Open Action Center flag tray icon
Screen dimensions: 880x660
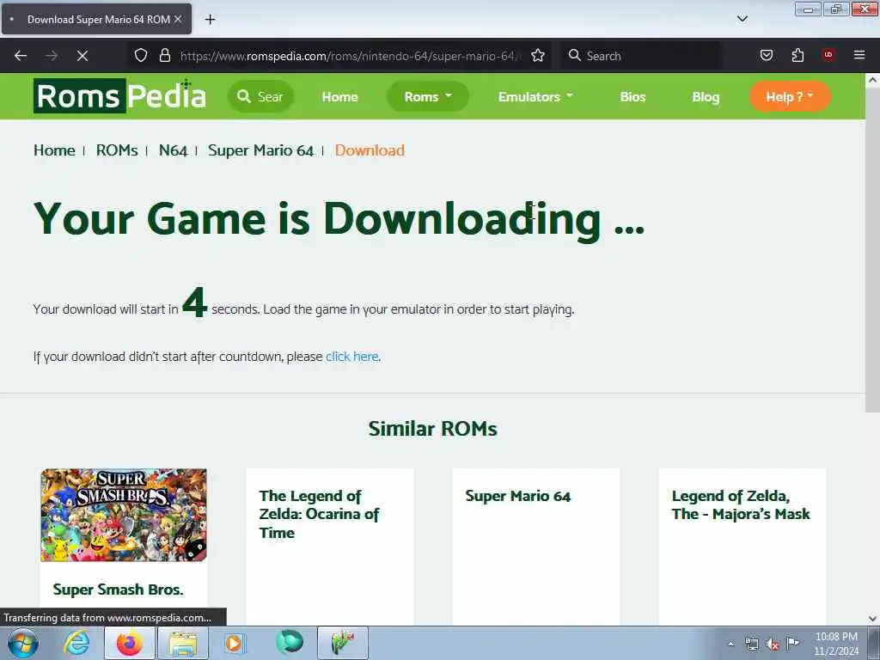click(793, 643)
